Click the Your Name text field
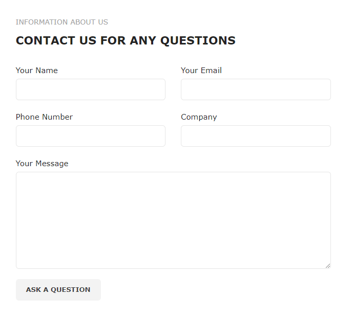The width and height of the screenshot is (353, 320). pos(91,89)
